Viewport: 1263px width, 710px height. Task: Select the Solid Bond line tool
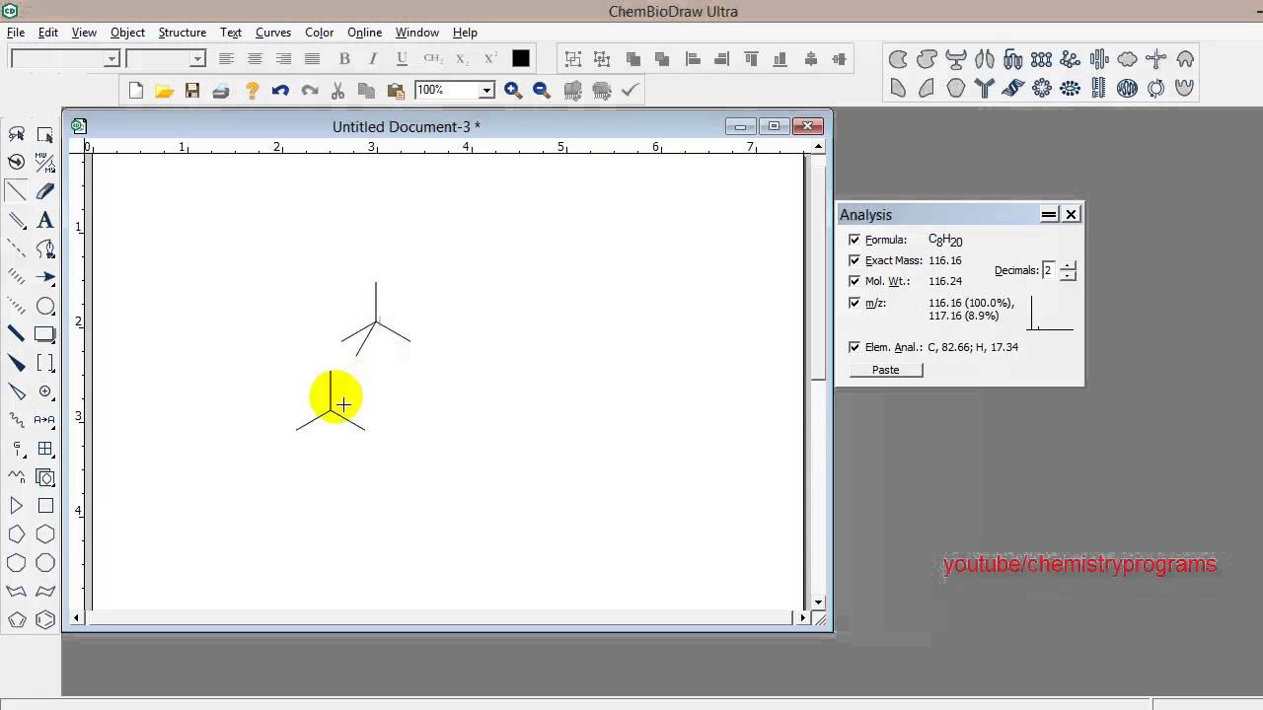click(17, 191)
